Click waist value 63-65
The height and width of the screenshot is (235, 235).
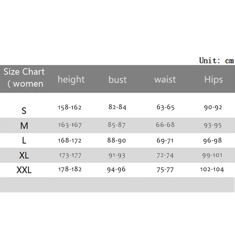166,108
